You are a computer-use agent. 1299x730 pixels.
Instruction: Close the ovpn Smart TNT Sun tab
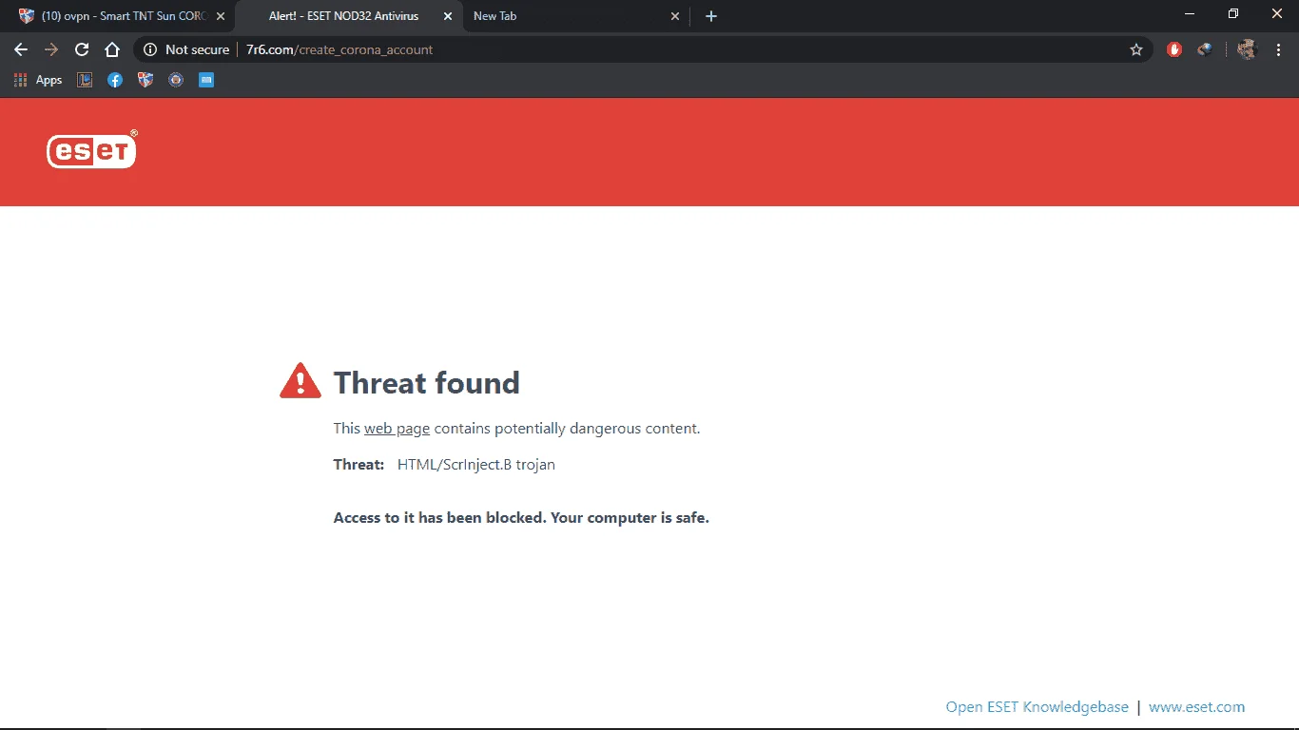221,16
